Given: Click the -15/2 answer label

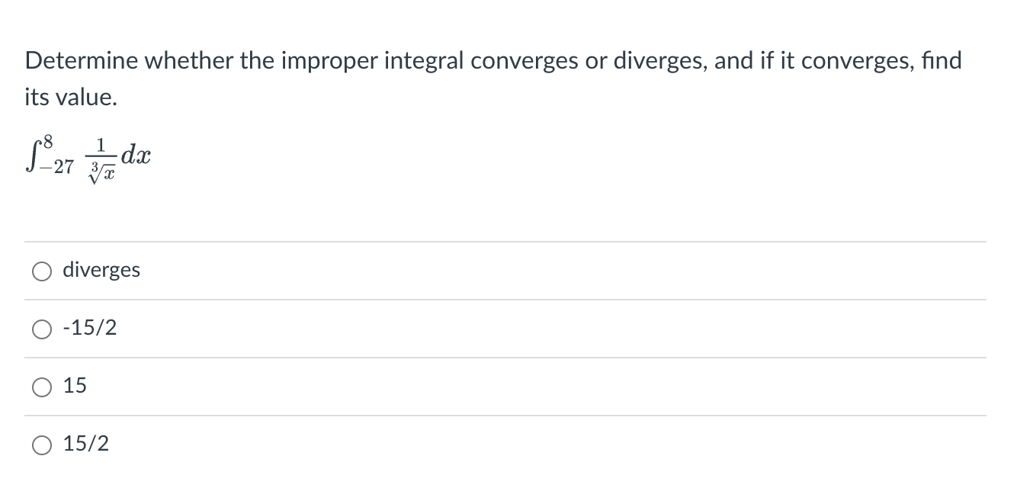Looking at the screenshot, I should coord(91,328).
